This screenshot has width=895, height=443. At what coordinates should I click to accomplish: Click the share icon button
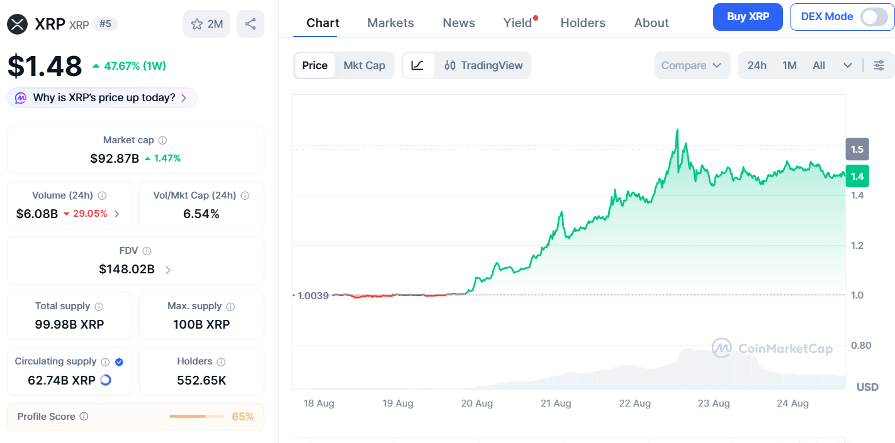click(x=250, y=24)
